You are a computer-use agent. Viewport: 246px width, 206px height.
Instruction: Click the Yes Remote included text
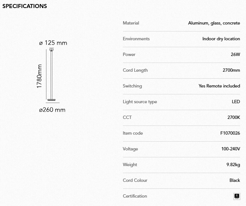point(219,86)
